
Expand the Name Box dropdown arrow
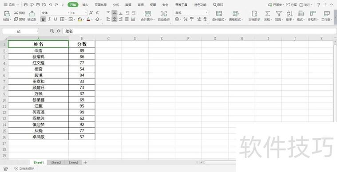tap(37, 31)
